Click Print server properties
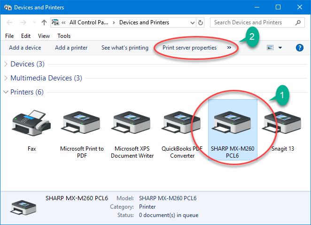The width and height of the screenshot is (311, 225). click(x=189, y=48)
